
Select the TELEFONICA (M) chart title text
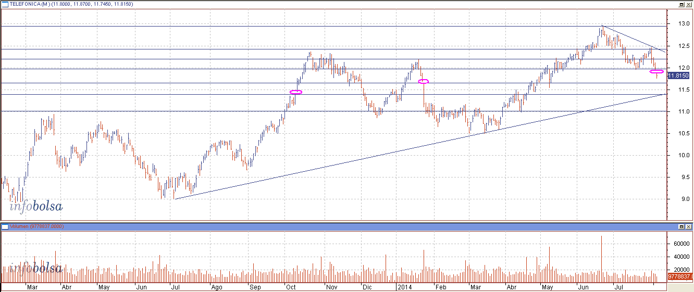pos(29,4)
